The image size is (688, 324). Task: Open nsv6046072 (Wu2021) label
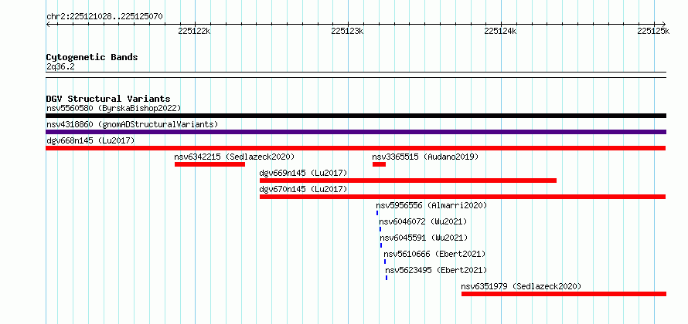[423, 221]
